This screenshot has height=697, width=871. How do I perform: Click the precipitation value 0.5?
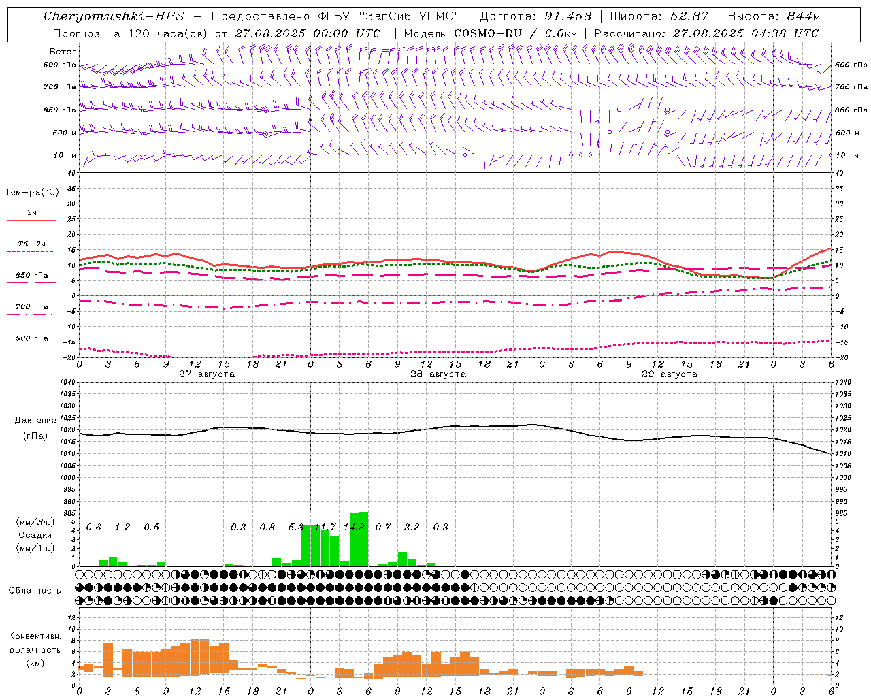coord(151,528)
